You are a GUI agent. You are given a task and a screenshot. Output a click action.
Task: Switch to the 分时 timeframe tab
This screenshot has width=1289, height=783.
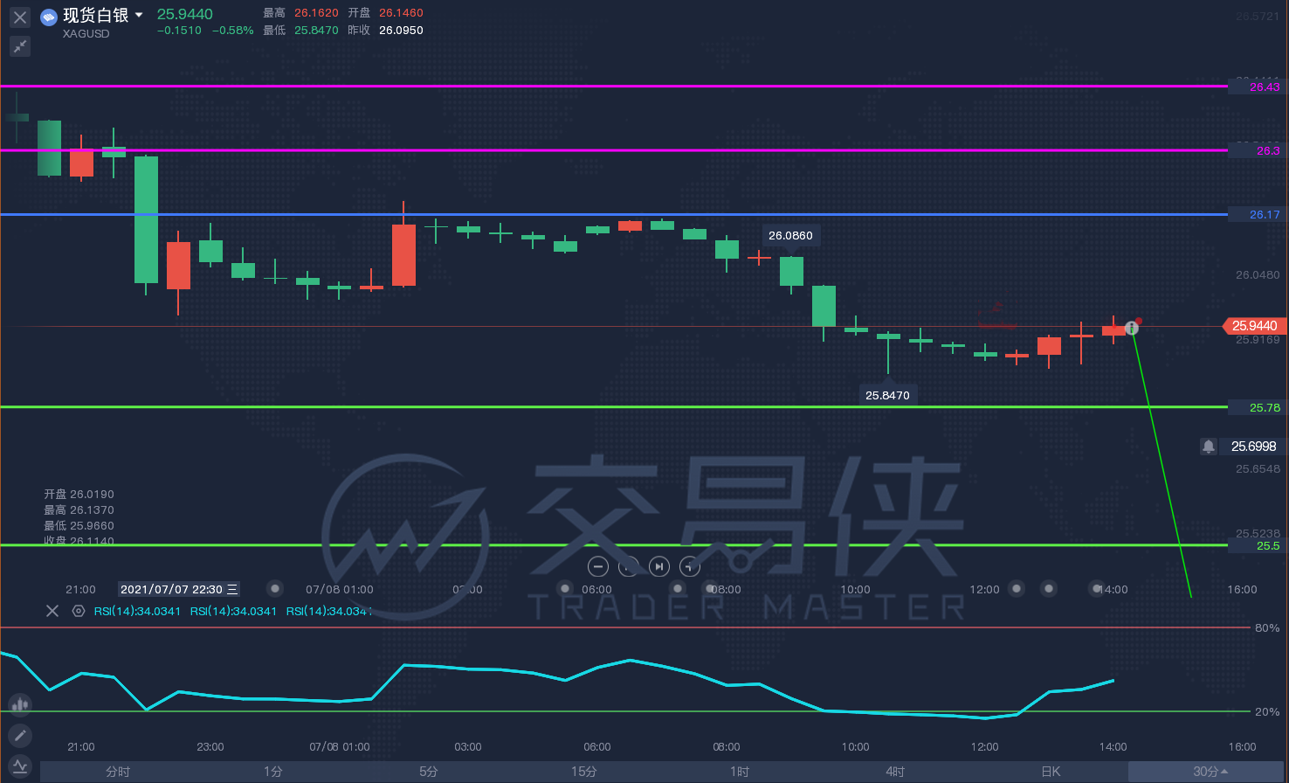(x=118, y=772)
